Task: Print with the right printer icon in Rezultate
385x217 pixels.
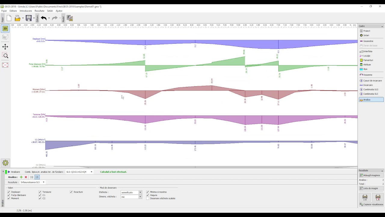Action: tap(378, 197)
